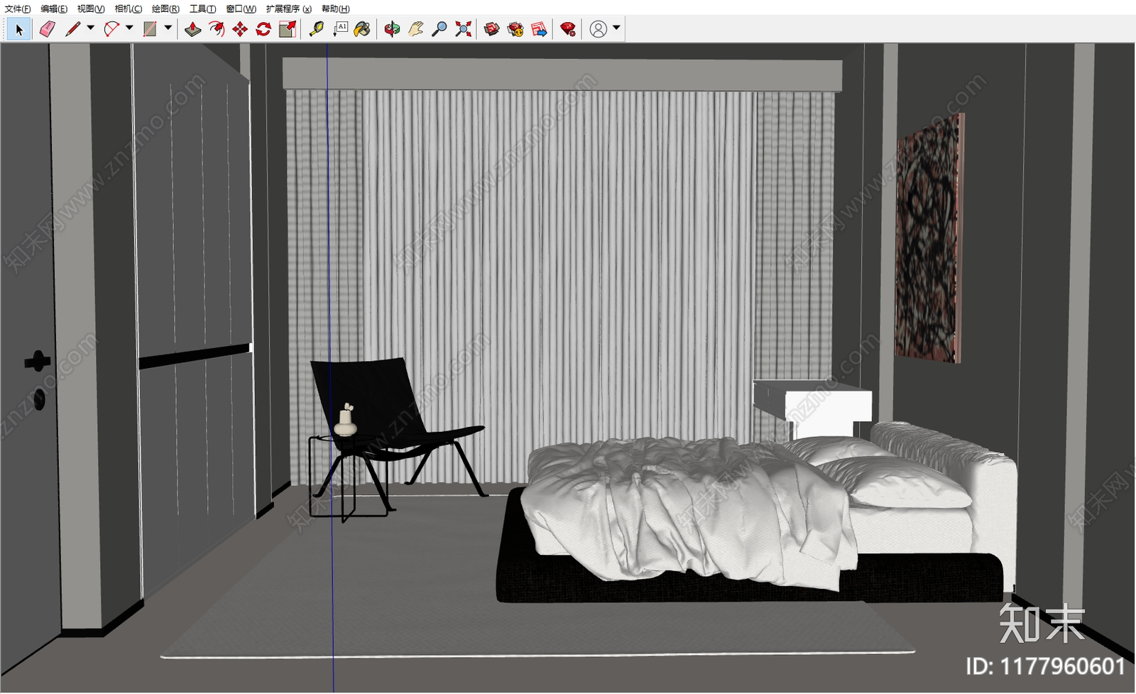
Task: Open the Rectangle shape tool dropdown arrow
Action: point(168,28)
